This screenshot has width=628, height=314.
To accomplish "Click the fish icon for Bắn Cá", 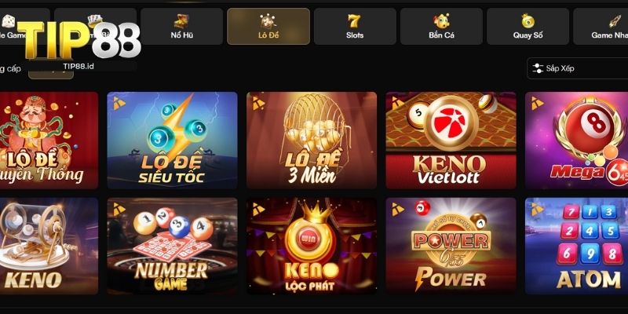I will tap(441, 21).
